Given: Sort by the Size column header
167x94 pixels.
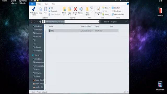Looking at the screenshot, I should pos(111,26).
